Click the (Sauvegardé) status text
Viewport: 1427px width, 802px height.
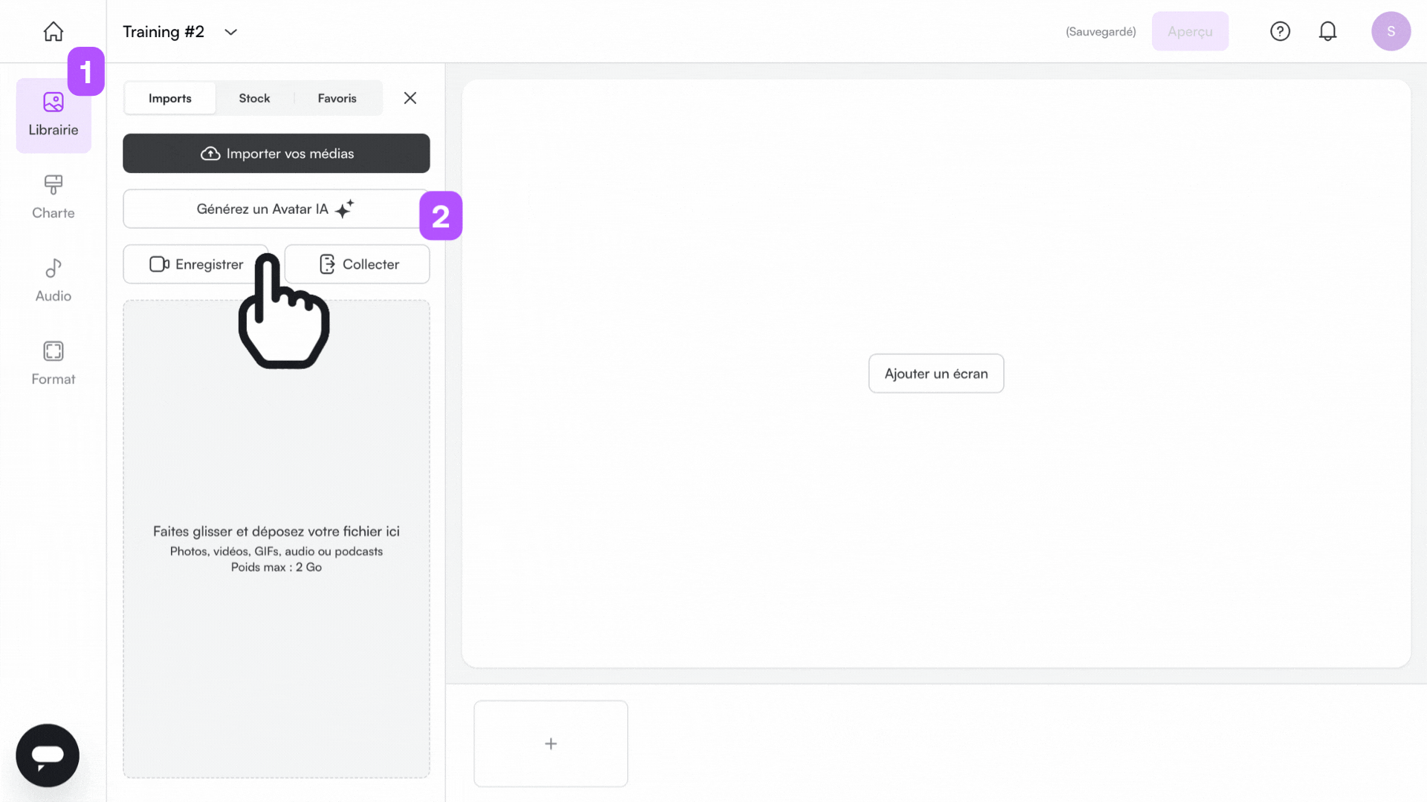1101,32
